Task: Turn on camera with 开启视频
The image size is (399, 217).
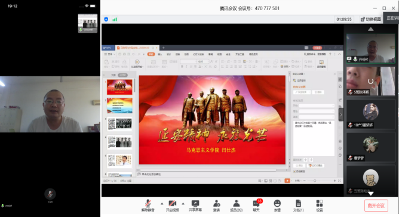Action: tap(172, 206)
